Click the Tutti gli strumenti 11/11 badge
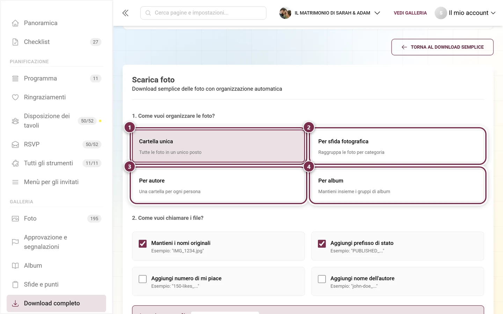Screen dimensions: 503x314 click(x=92, y=163)
